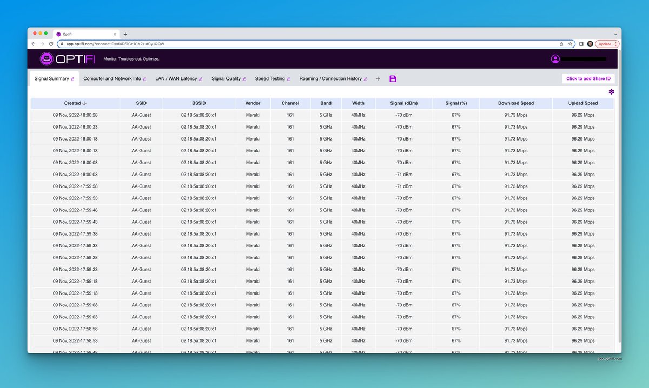The width and height of the screenshot is (649, 388).
Task: Sort by the Channel column header
Action: 290,103
